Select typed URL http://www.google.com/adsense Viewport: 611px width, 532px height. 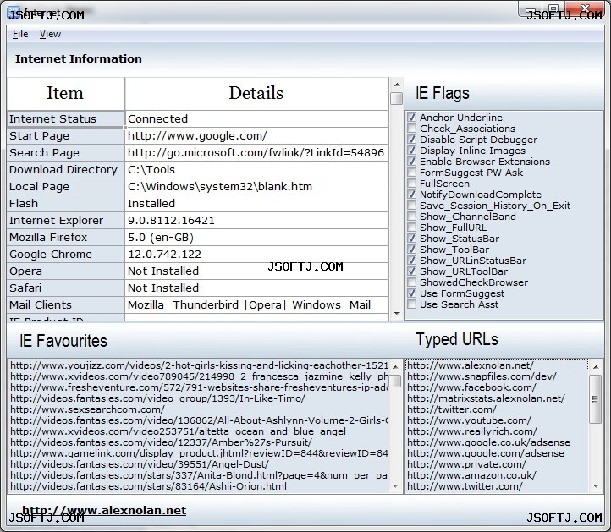click(x=497, y=453)
